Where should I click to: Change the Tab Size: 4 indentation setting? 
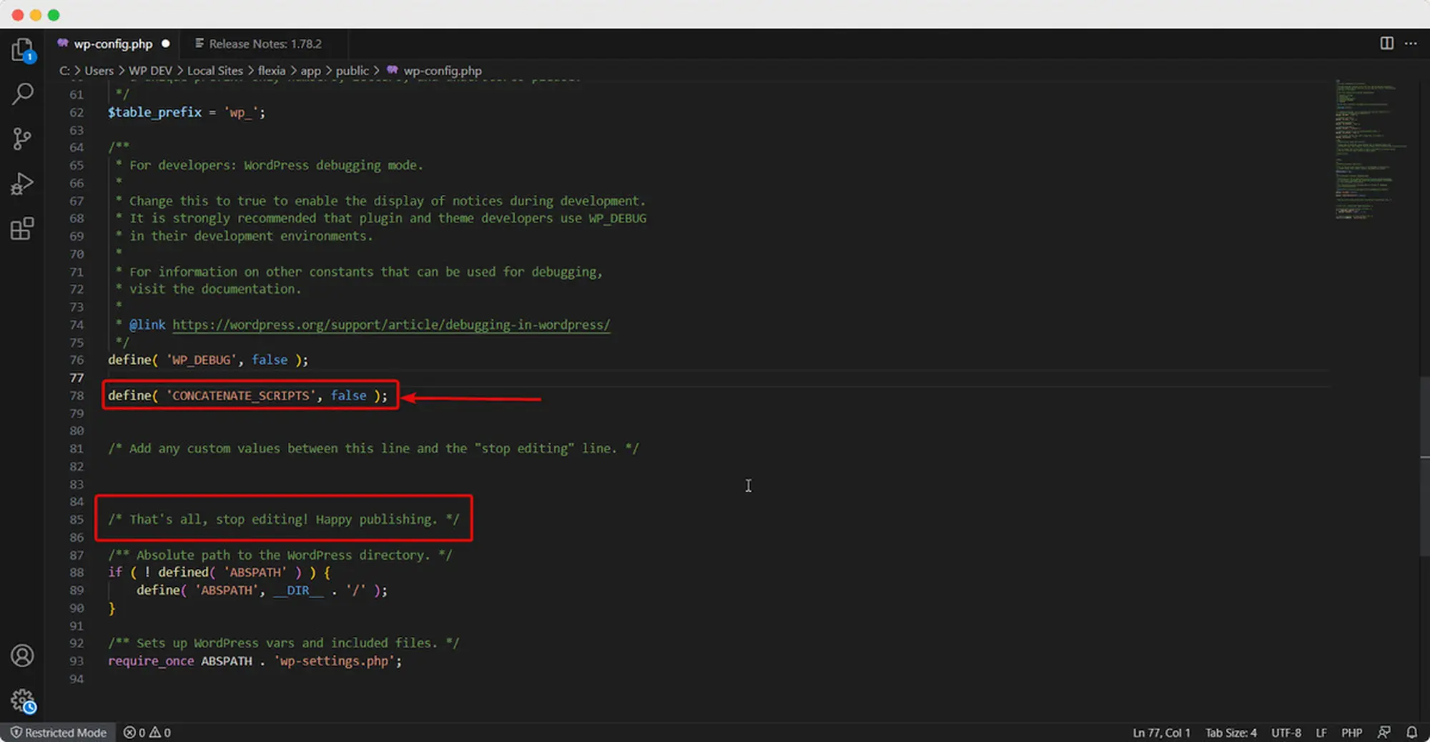point(1231,733)
